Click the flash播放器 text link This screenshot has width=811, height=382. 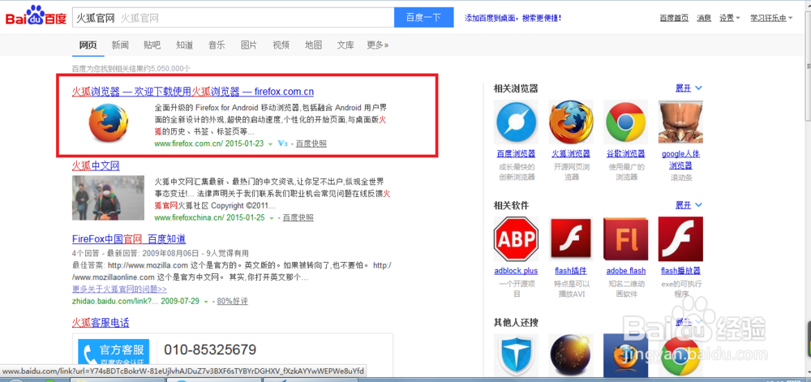[680, 271]
